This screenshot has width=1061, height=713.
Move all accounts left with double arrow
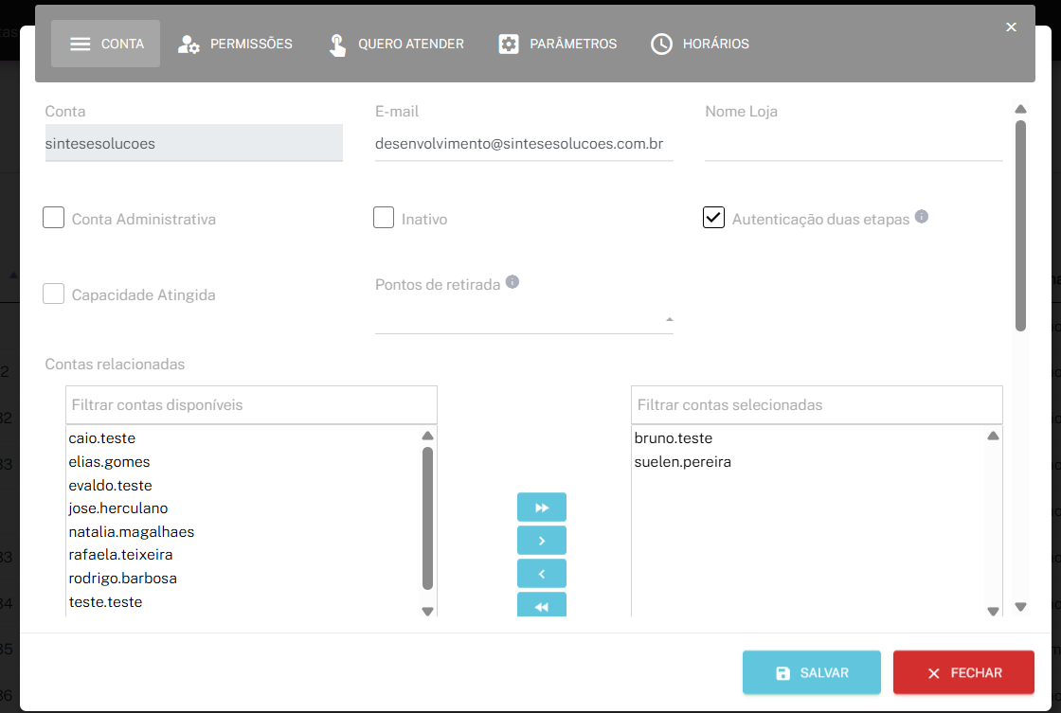tap(541, 605)
